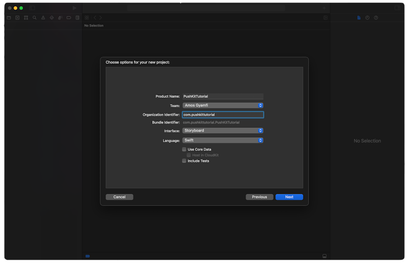Enable the Include Tests checkbox
This screenshot has height=264, width=410.
tap(184, 161)
